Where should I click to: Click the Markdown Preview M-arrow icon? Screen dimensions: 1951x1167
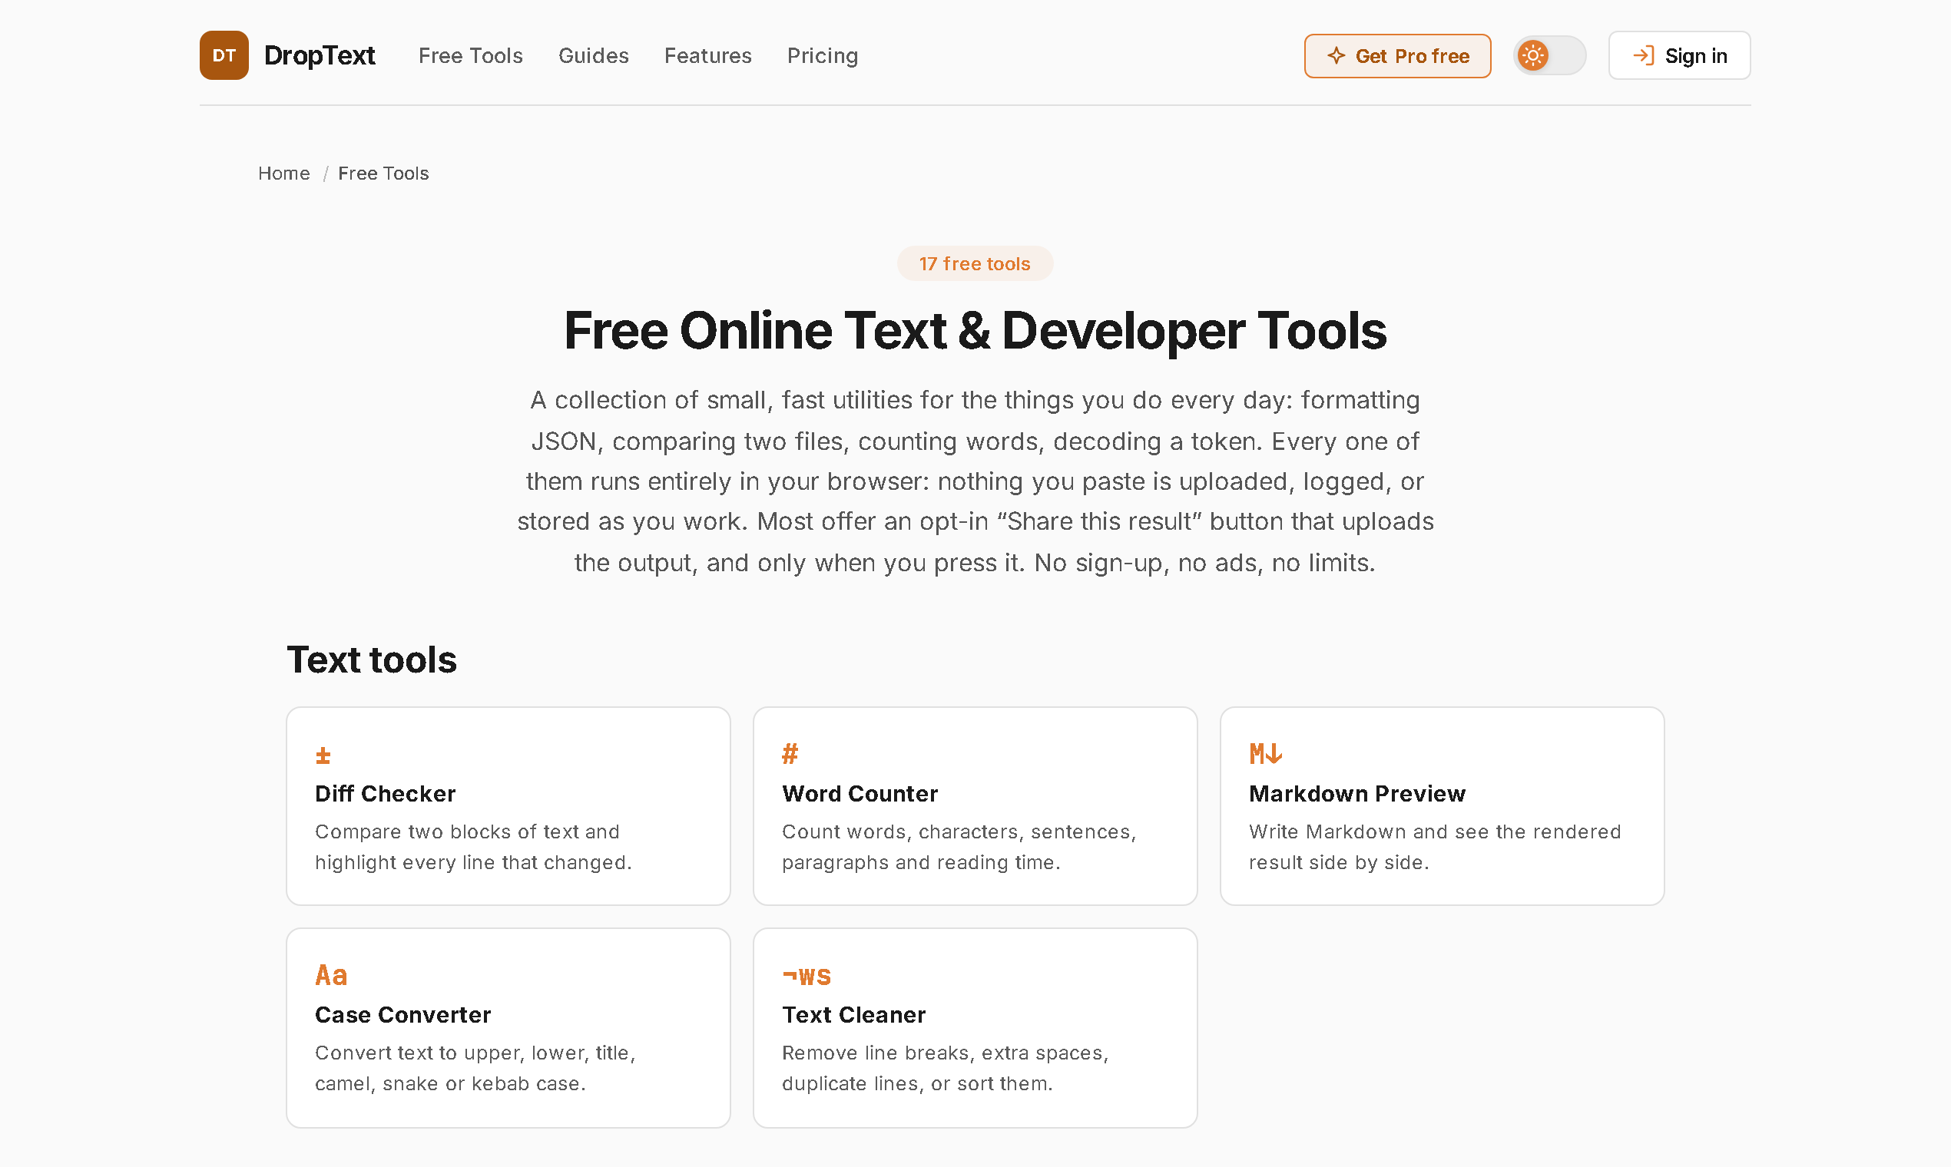[x=1266, y=754]
